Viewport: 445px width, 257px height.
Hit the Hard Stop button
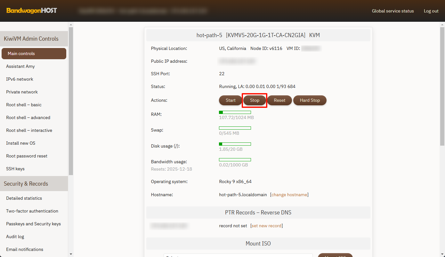[310, 100]
